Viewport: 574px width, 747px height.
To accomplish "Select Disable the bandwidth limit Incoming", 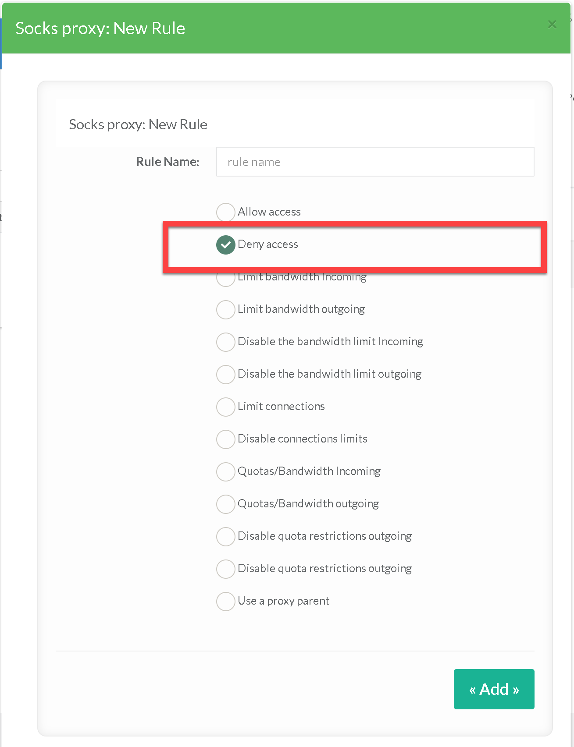I will pos(225,342).
